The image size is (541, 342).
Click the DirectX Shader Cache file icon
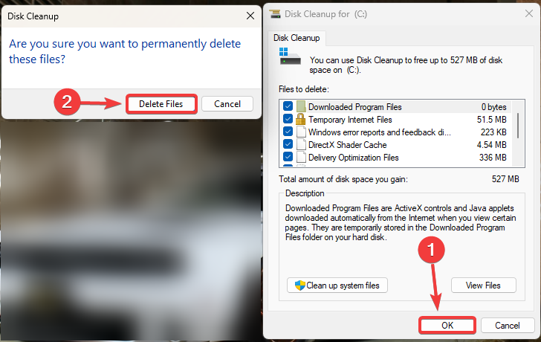(x=301, y=144)
